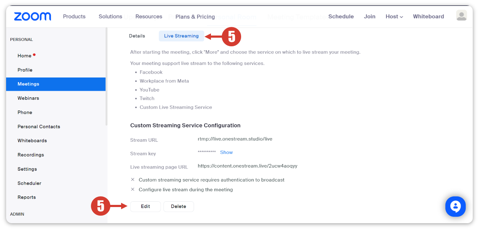
Task: Select Settings in the sidebar
Action: coord(27,169)
